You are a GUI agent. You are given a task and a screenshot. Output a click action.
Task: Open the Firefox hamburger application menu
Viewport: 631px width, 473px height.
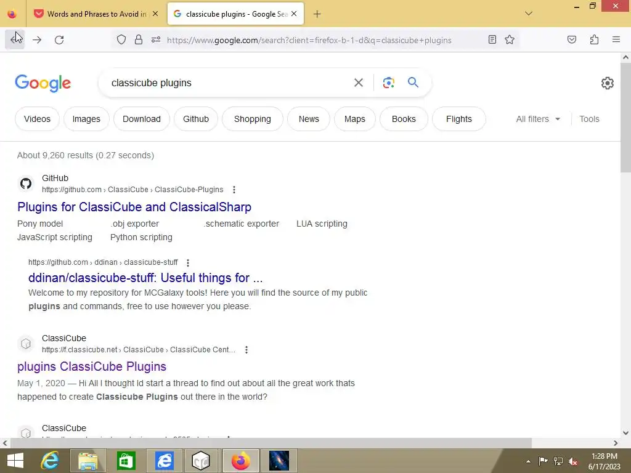point(616,39)
